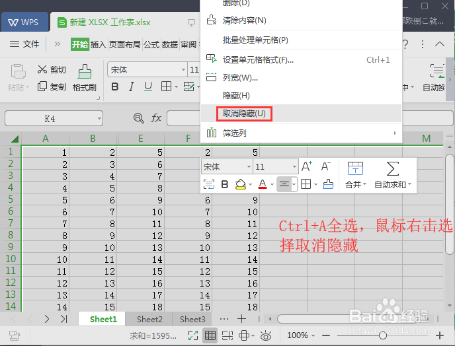Click the more sheets ellipsis

(x=224, y=319)
